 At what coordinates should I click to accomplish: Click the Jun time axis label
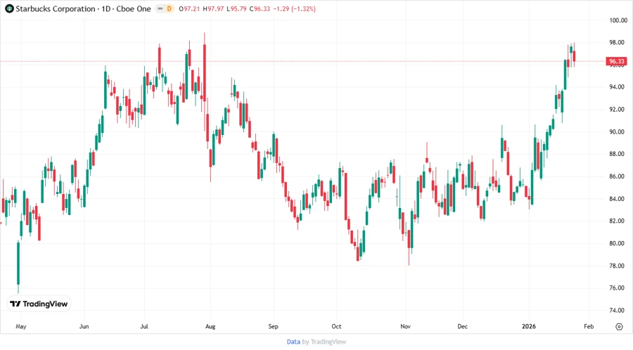point(84,326)
